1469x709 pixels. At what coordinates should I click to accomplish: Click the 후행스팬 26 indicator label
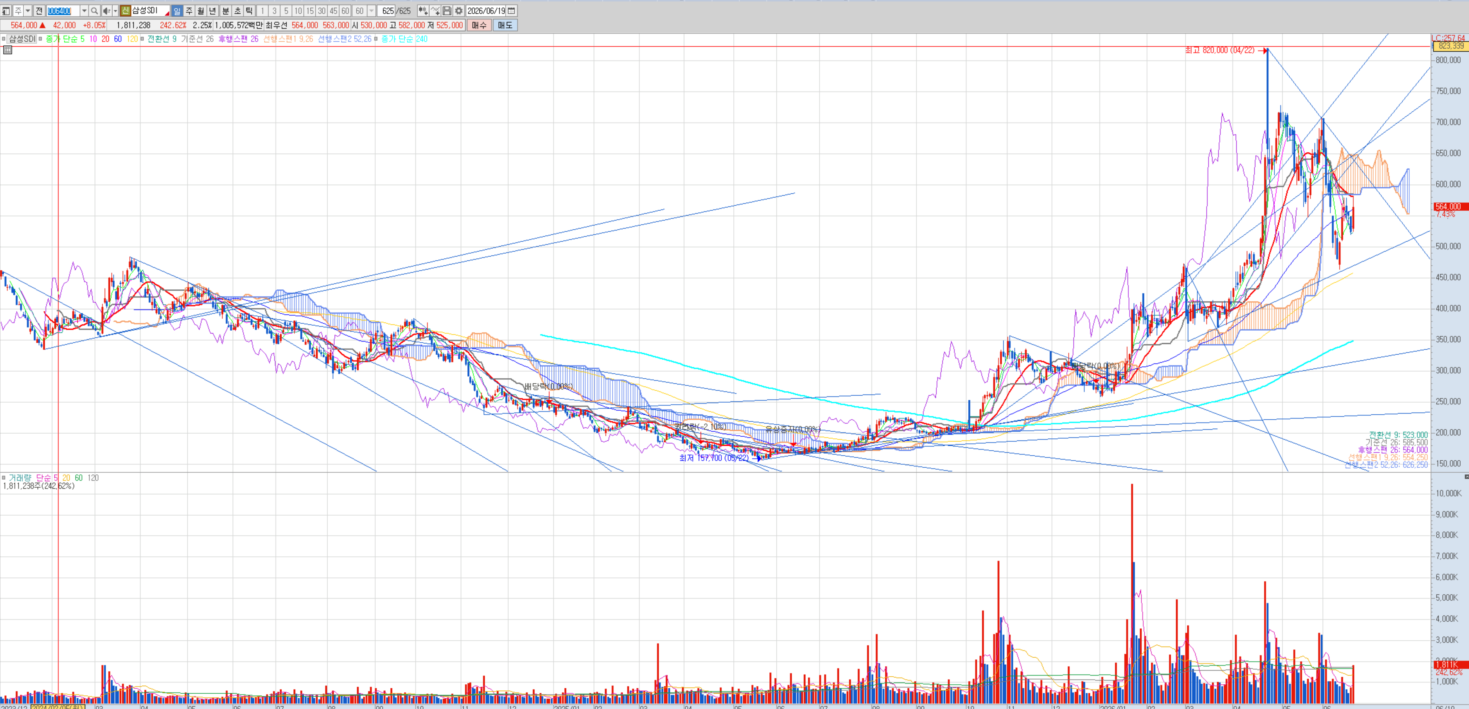point(238,39)
